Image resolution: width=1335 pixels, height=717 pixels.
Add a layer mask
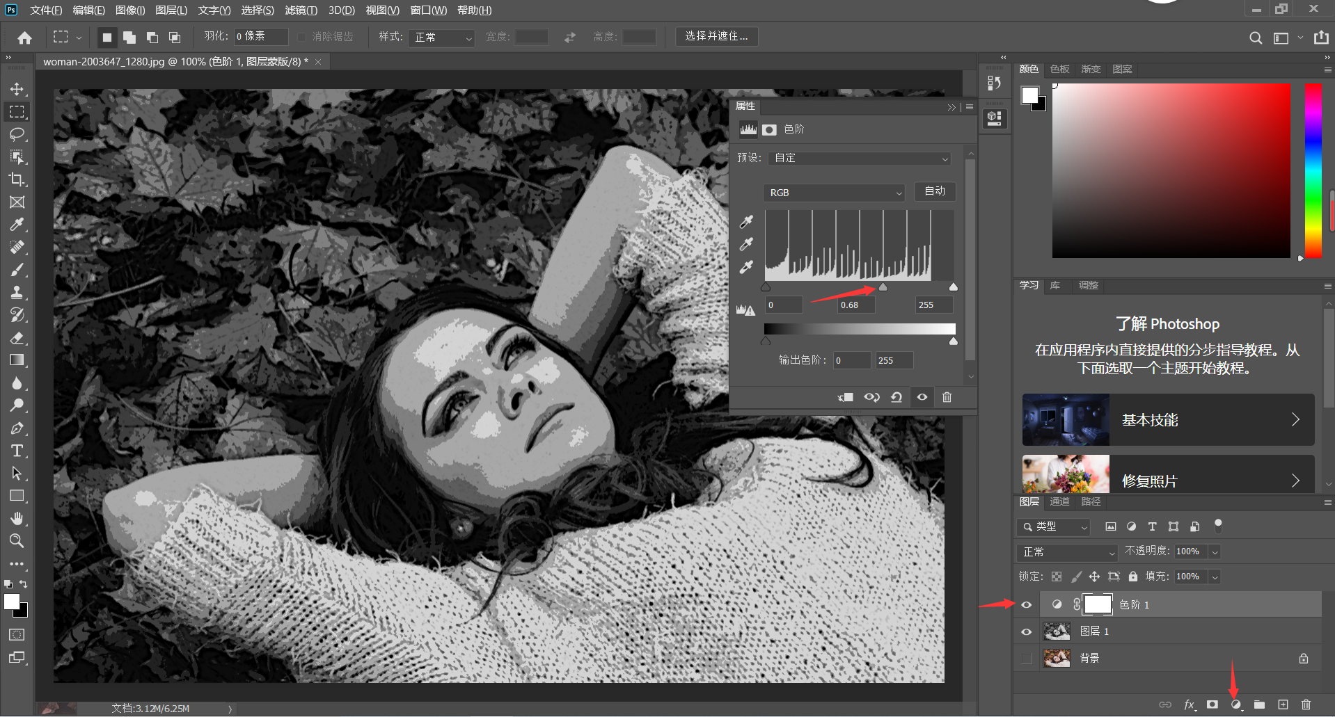pos(1212,704)
